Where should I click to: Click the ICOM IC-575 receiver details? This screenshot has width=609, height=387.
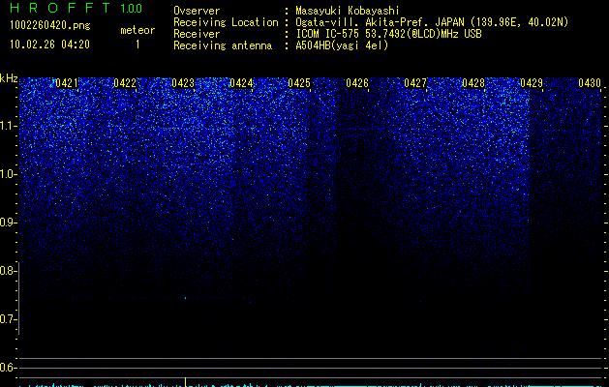388,34
